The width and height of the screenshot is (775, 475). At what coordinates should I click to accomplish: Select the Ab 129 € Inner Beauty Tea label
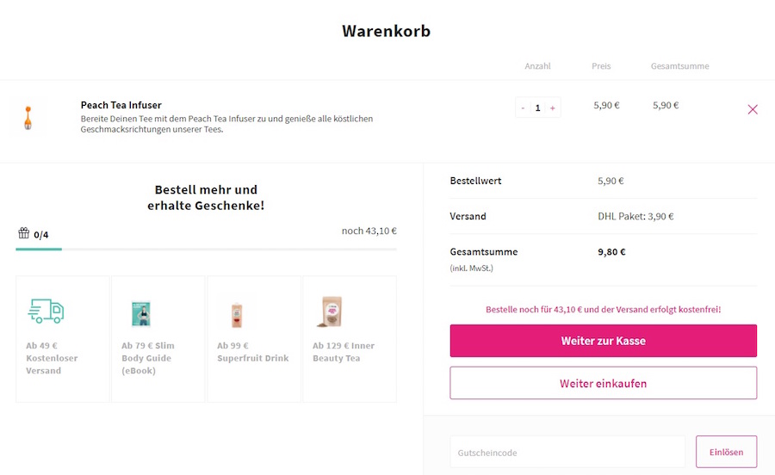[344, 352]
